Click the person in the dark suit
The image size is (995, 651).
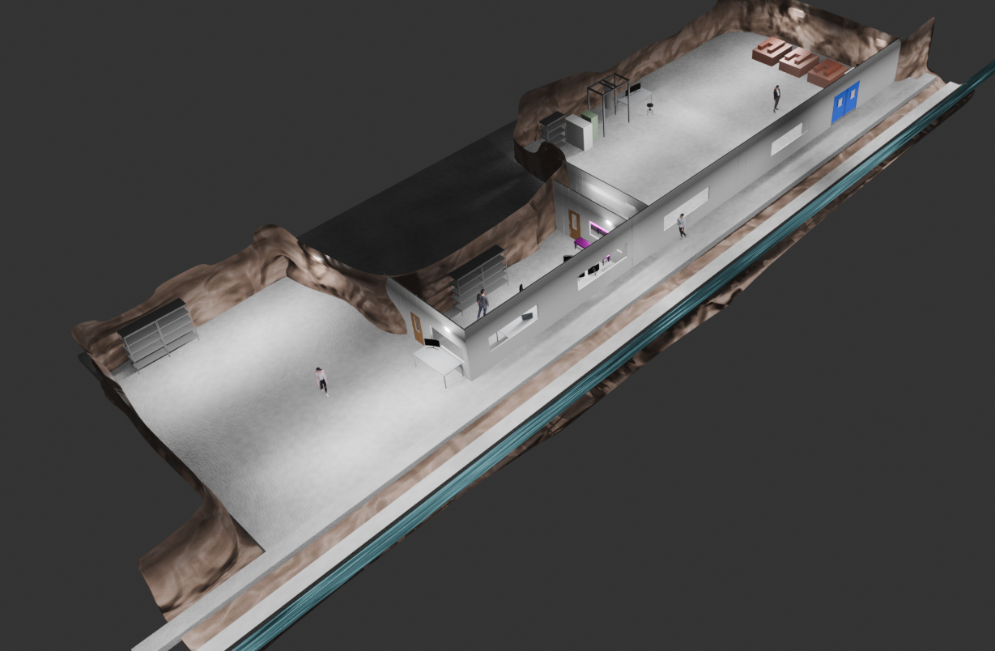click(776, 98)
